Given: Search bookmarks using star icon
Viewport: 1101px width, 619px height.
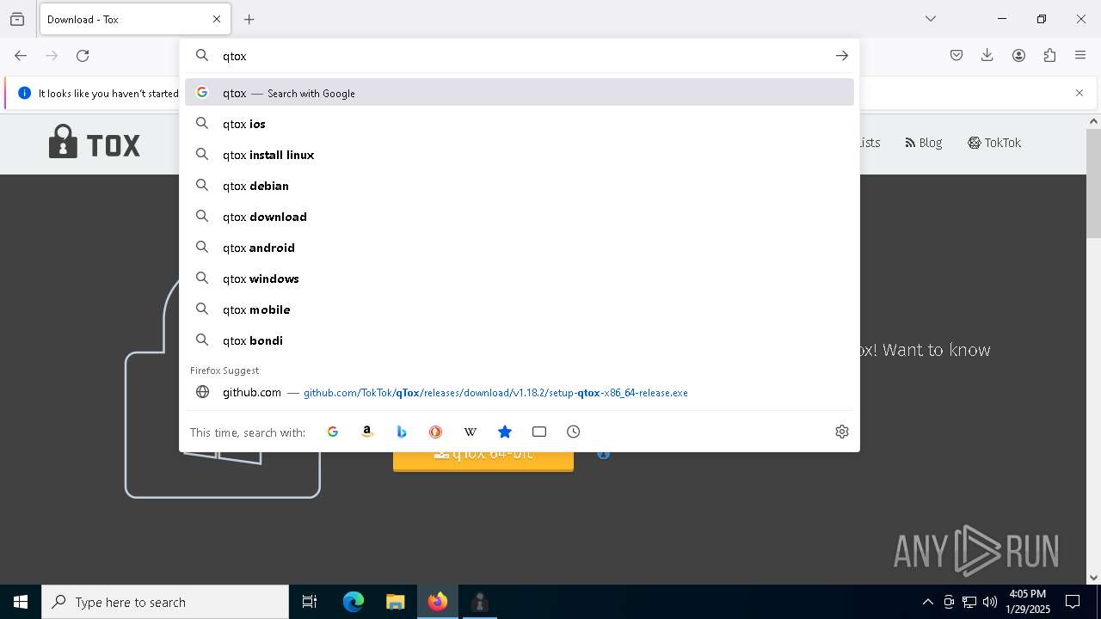Looking at the screenshot, I should point(505,432).
